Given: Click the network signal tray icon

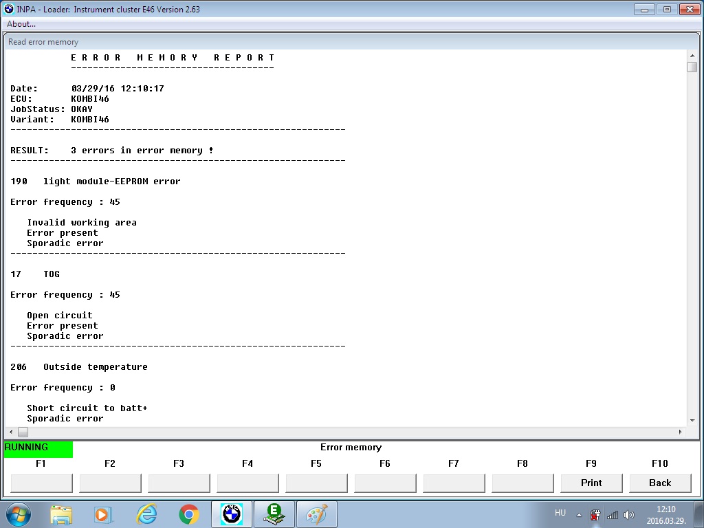Looking at the screenshot, I should pyautogui.click(x=613, y=515).
